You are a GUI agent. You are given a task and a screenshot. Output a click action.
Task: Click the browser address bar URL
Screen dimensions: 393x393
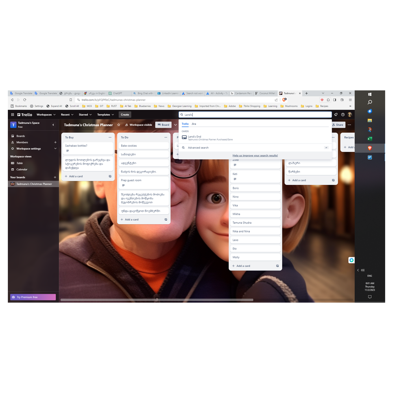pyautogui.click(x=114, y=100)
